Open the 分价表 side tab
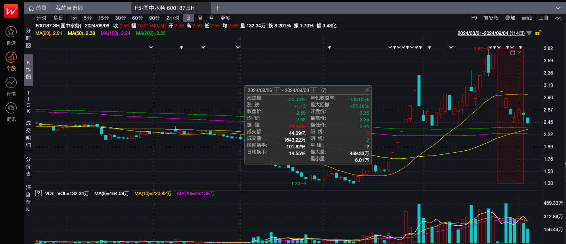This screenshot has width=566, height=244. (28, 166)
